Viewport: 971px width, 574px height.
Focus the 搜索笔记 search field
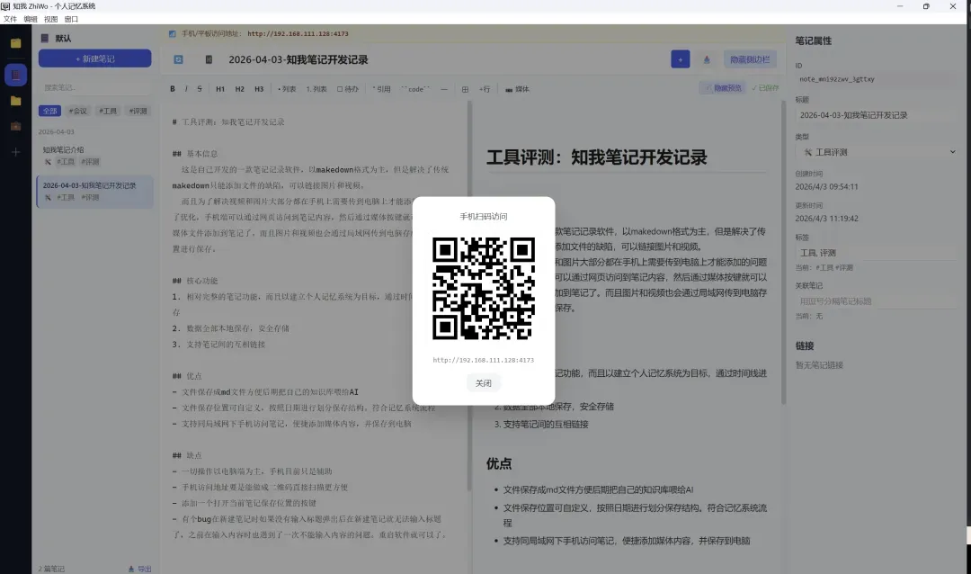point(94,87)
